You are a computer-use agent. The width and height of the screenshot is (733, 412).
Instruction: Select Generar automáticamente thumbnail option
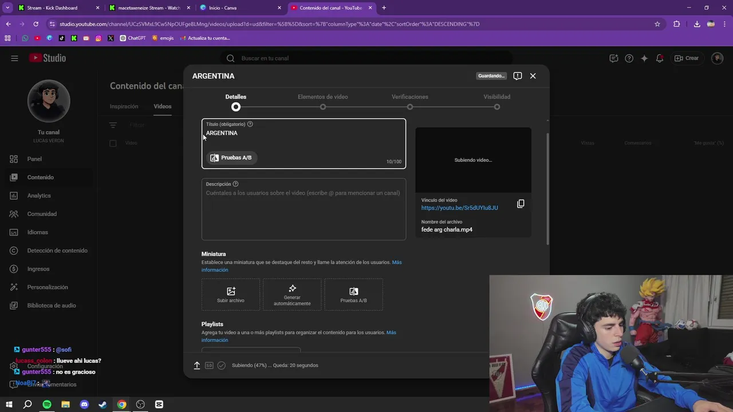(292, 295)
